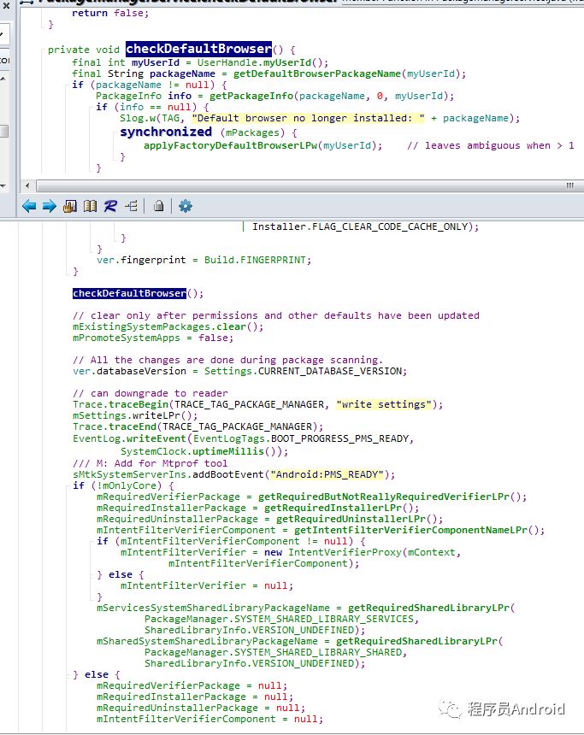Click applyFactoryDefaultBrowserLPw call
Image resolution: width=584 pixels, height=735 pixels.
click(230, 145)
